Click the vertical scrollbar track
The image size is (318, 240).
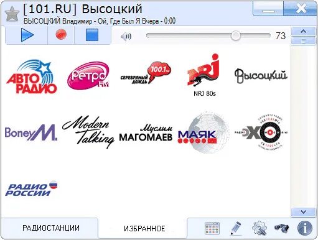(x=303, y=126)
